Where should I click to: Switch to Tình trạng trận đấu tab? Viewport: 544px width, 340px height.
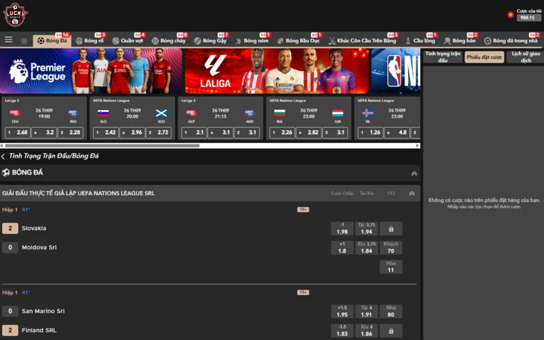(443, 57)
